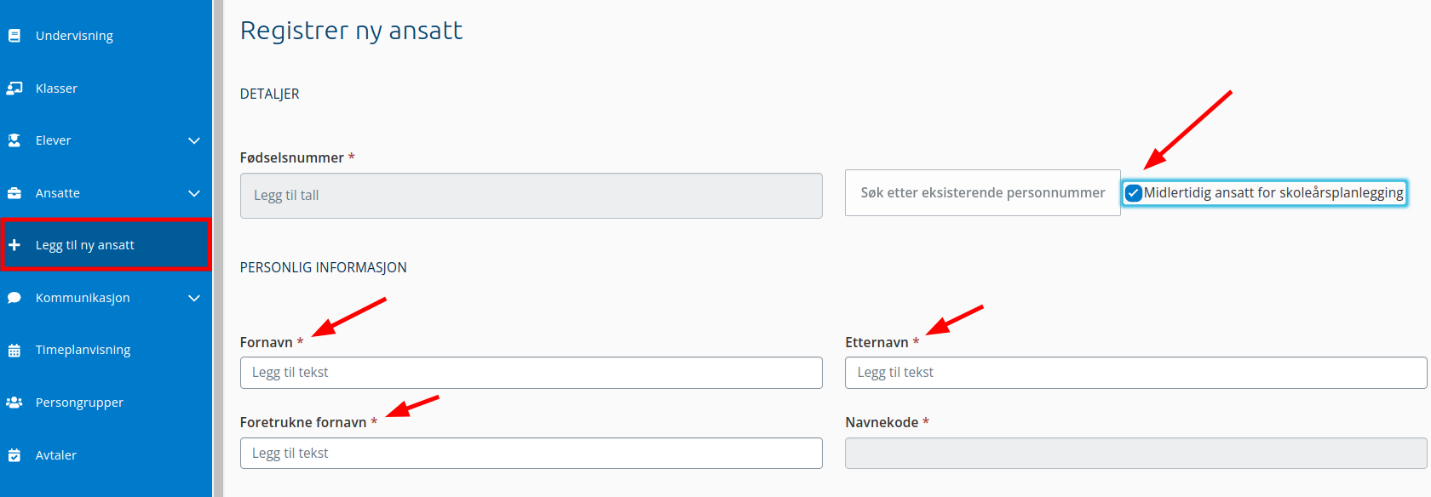1431x497 pixels.
Task: Open the Legg til ny ansatt item
Action: [x=106, y=245]
